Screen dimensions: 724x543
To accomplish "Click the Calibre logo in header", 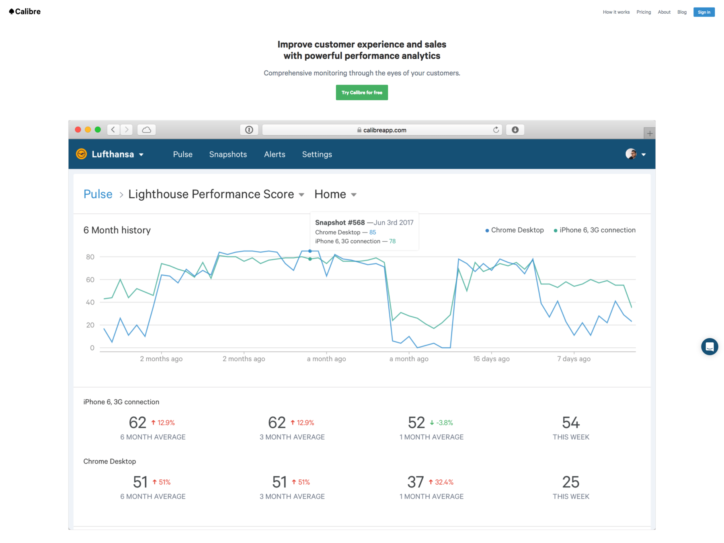I will [25, 12].
